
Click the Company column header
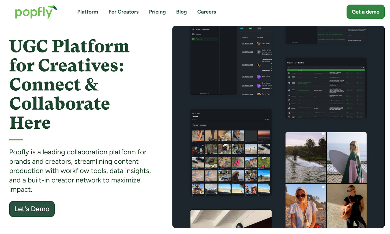tap(260, 37)
